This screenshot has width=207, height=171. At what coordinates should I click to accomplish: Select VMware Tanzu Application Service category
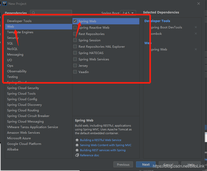[x=39, y=127]
